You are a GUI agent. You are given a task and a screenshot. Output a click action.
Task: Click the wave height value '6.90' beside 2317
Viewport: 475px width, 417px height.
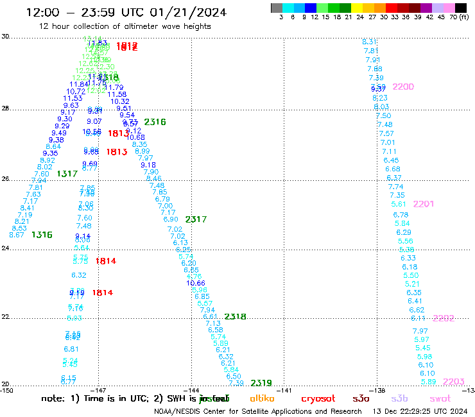click(171, 219)
